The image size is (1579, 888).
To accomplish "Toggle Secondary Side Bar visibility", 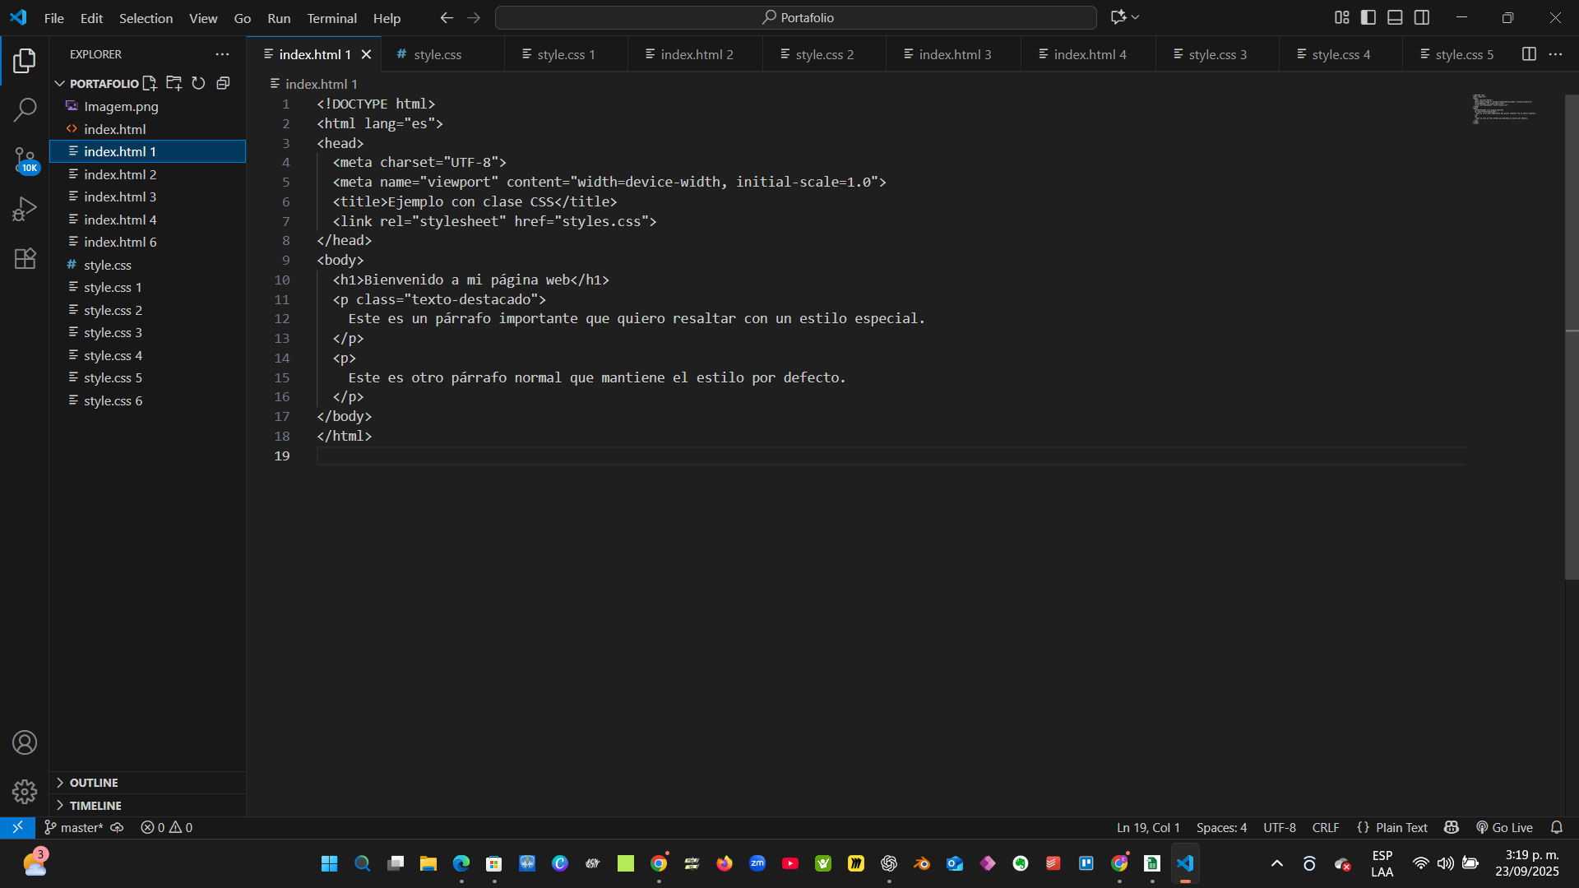I will [x=1422, y=17].
